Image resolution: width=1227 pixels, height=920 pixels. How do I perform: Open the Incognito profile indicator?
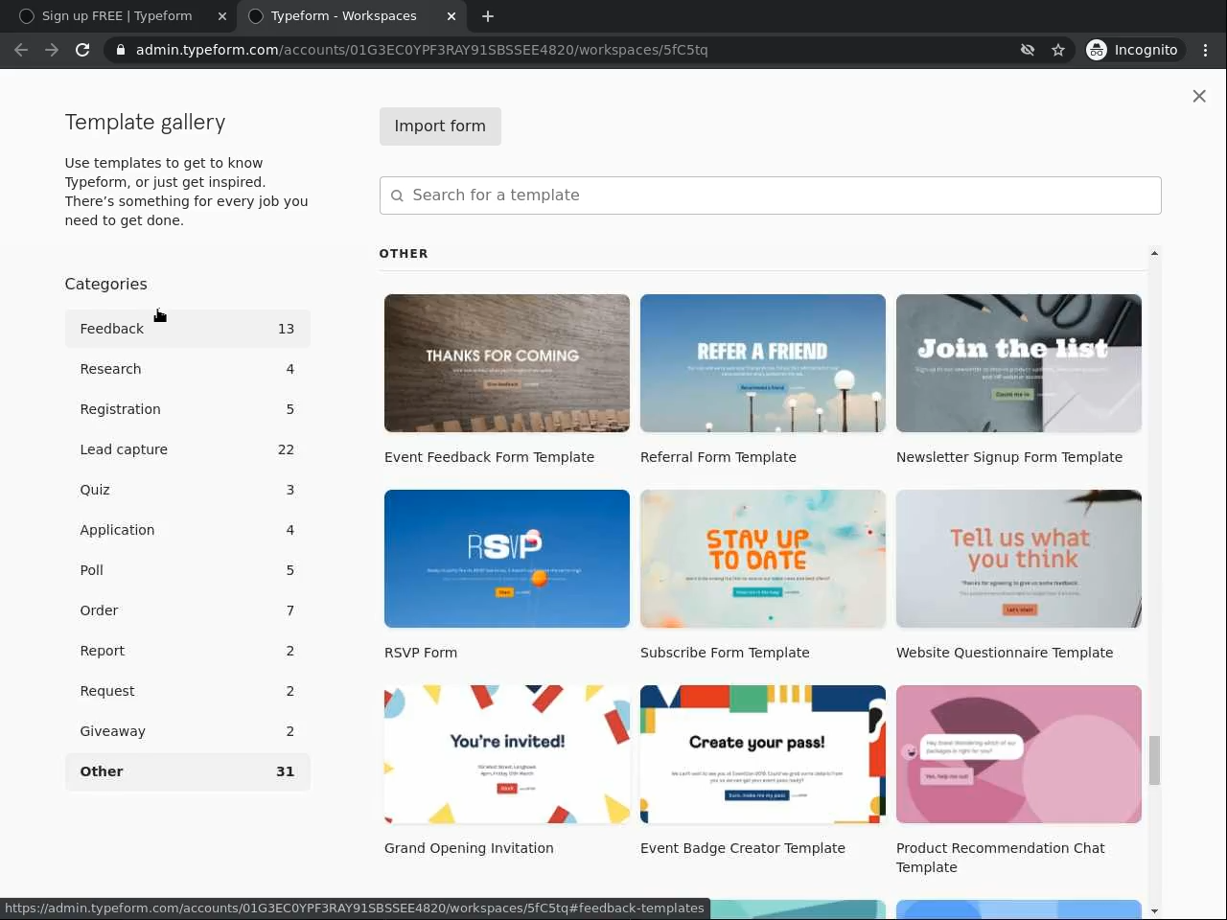[1133, 50]
